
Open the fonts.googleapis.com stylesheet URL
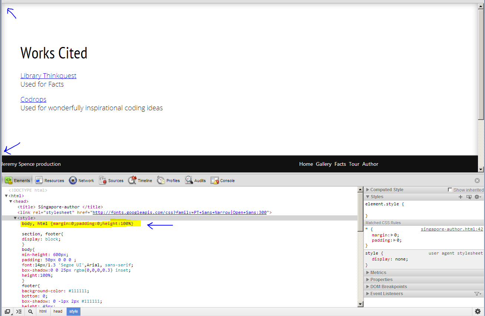pos(179,212)
